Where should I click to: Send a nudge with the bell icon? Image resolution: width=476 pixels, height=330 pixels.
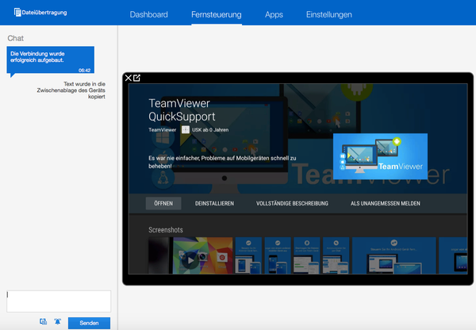58,321
